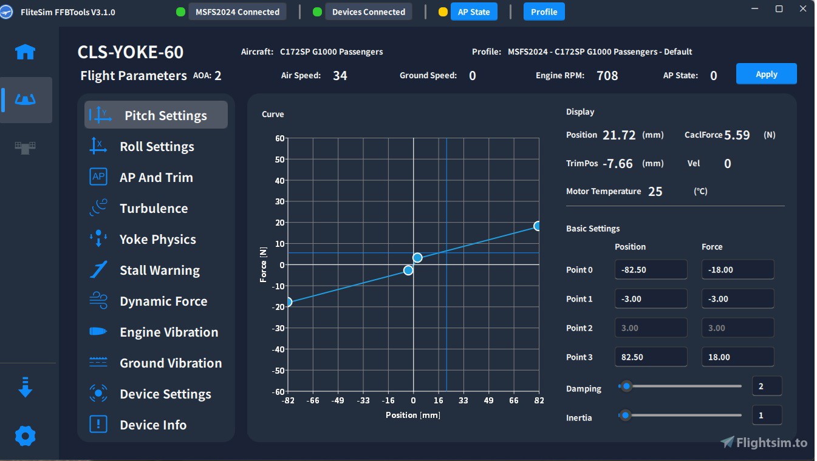Image resolution: width=817 pixels, height=461 pixels.
Task: Click the Home icon in sidebar
Action: point(25,52)
